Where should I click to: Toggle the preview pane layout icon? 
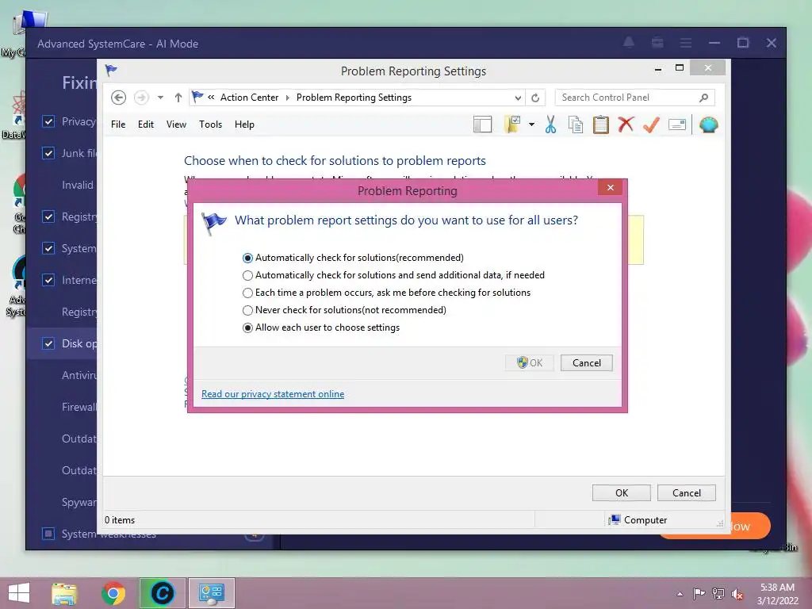[482, 124]
